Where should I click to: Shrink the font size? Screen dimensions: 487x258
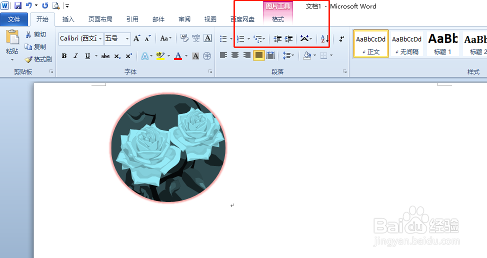(x=148, y=38)
